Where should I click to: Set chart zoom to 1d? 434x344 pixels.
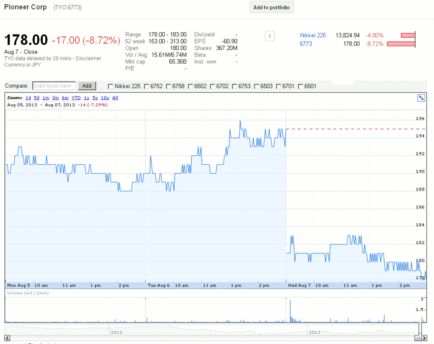(28, 98)
